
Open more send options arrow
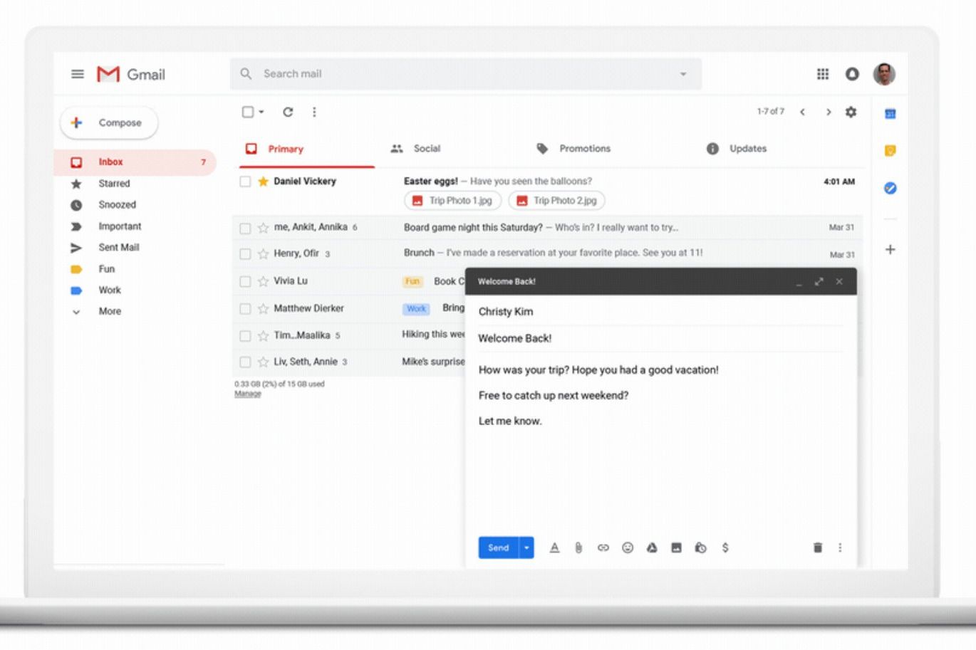(526, 547)
